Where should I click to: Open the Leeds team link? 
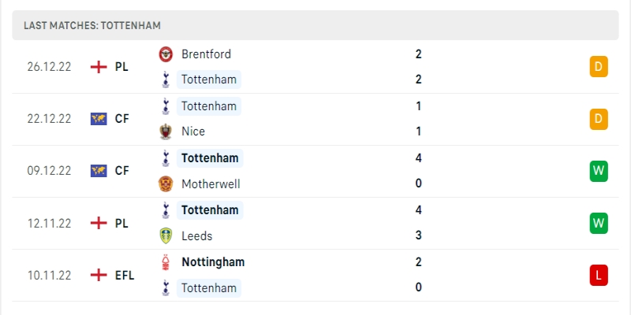click(x=196, y=235)
